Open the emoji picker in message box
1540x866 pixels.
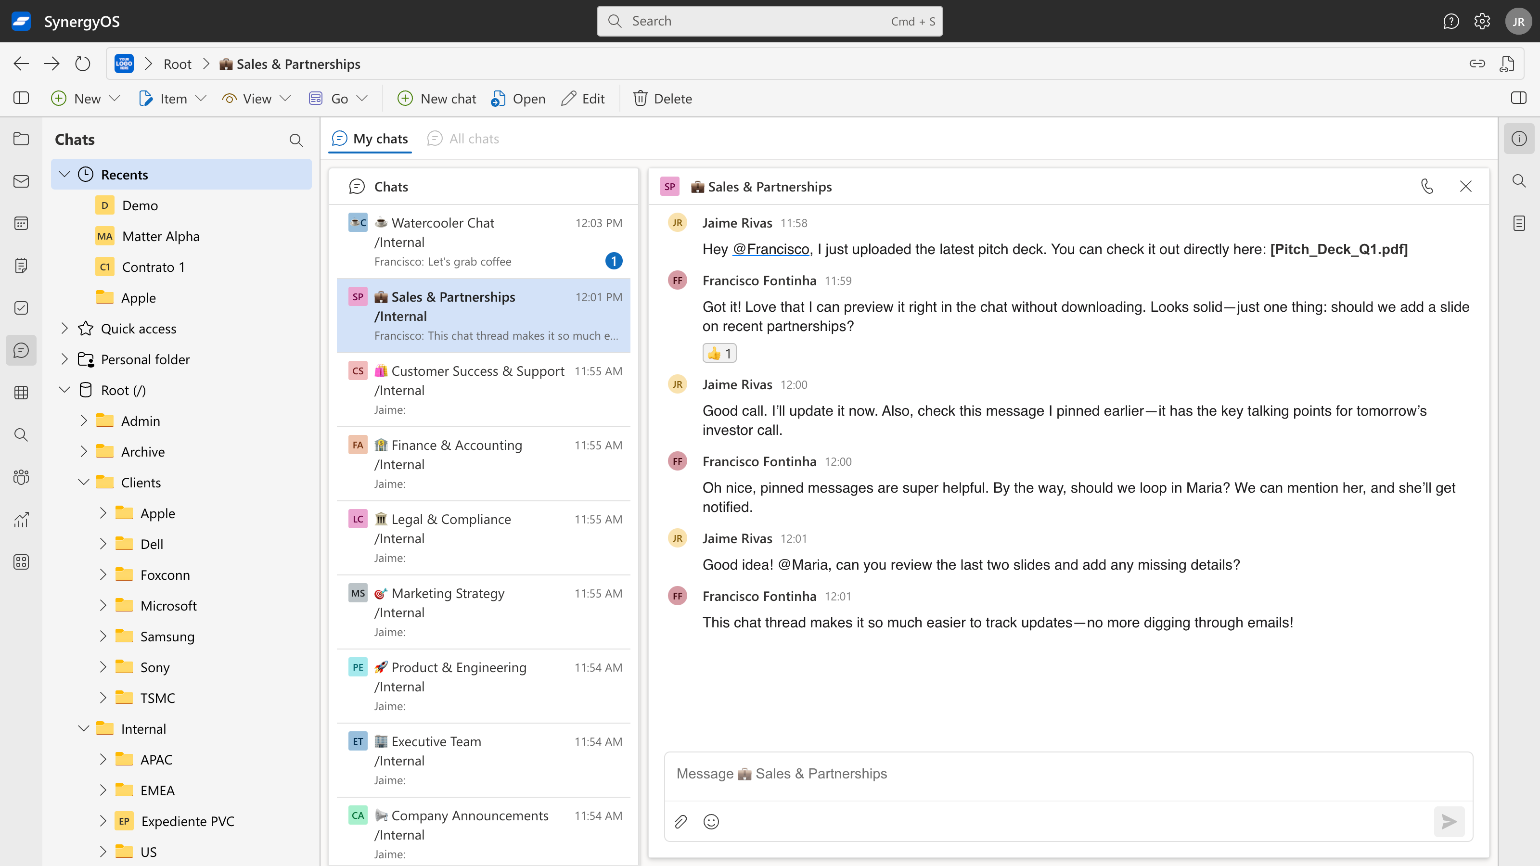coord(711,822)
